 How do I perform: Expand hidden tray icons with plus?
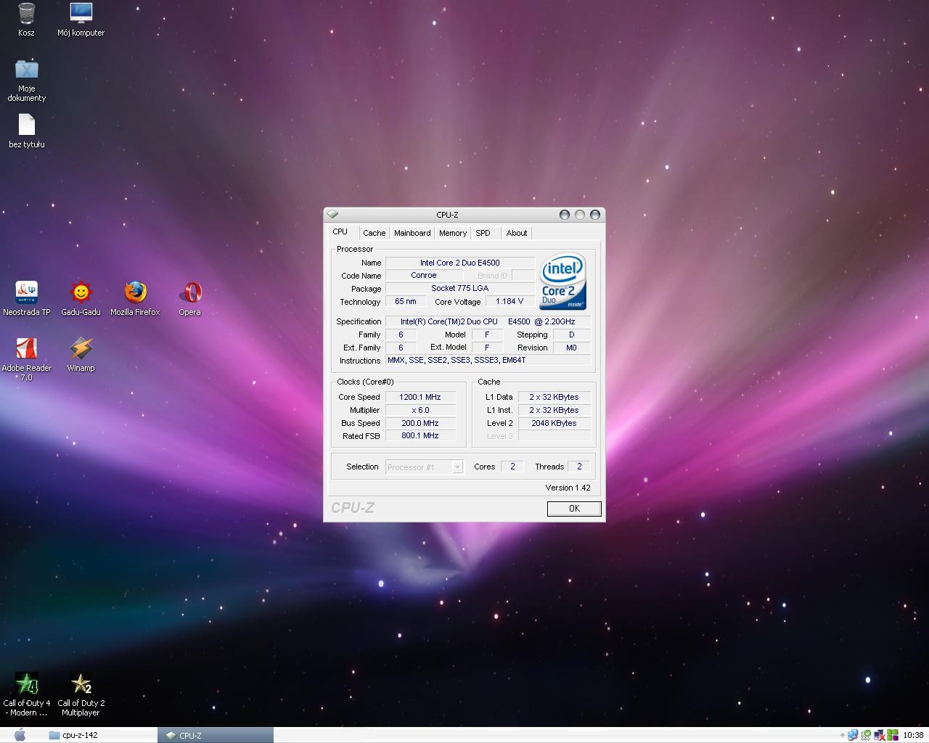pos(843,735)
